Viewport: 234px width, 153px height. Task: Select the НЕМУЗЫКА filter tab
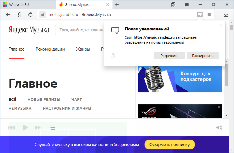pos(20,108)
